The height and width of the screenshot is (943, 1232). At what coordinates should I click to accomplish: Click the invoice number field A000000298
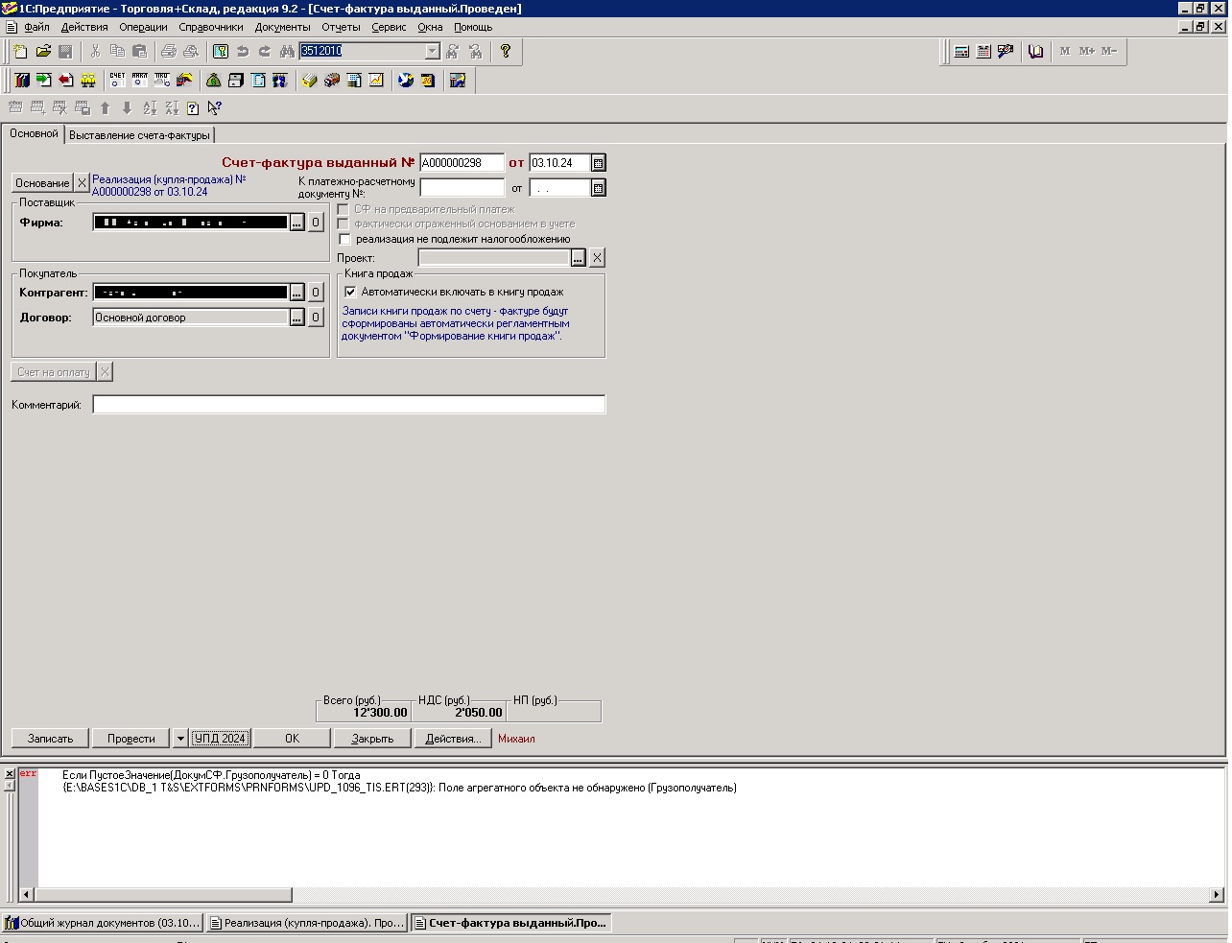click(462, 163)
